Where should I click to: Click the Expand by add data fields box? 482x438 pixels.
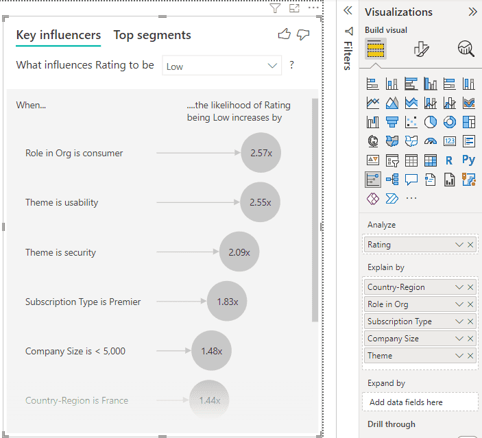click(x=420, y=402)
